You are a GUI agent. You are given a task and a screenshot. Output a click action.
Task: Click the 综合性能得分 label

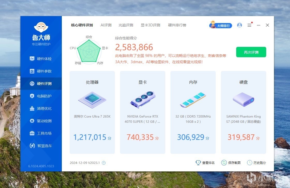pyautogui.click(x=126, y=38)
